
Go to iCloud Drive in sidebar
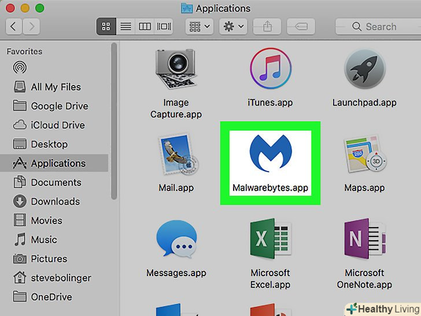(x=57, y=125)
